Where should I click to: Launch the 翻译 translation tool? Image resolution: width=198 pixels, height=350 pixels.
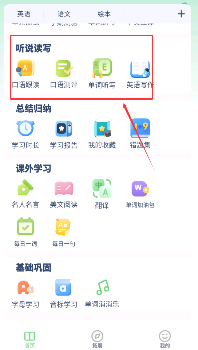[102, 189]
